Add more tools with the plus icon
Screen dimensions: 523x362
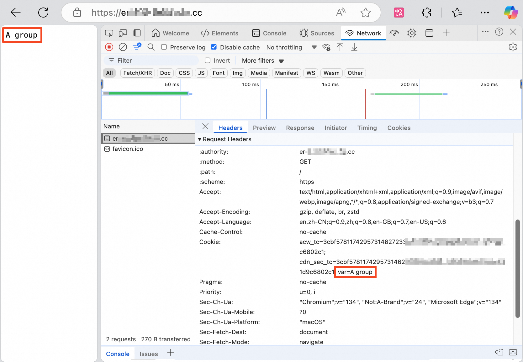446,33
